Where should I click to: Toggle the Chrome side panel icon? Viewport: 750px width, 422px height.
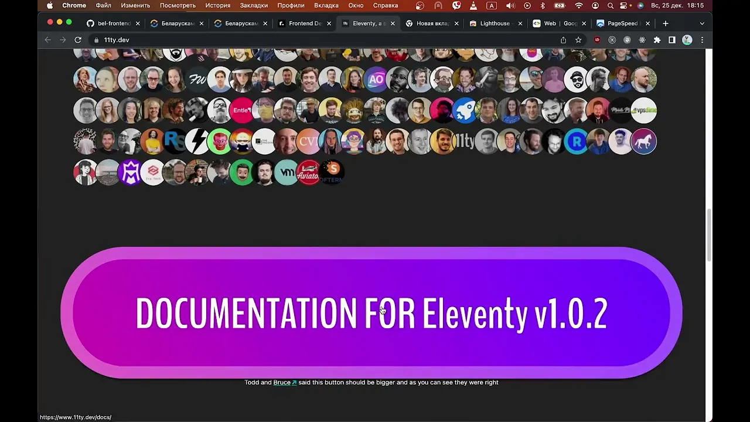point(672,40)
